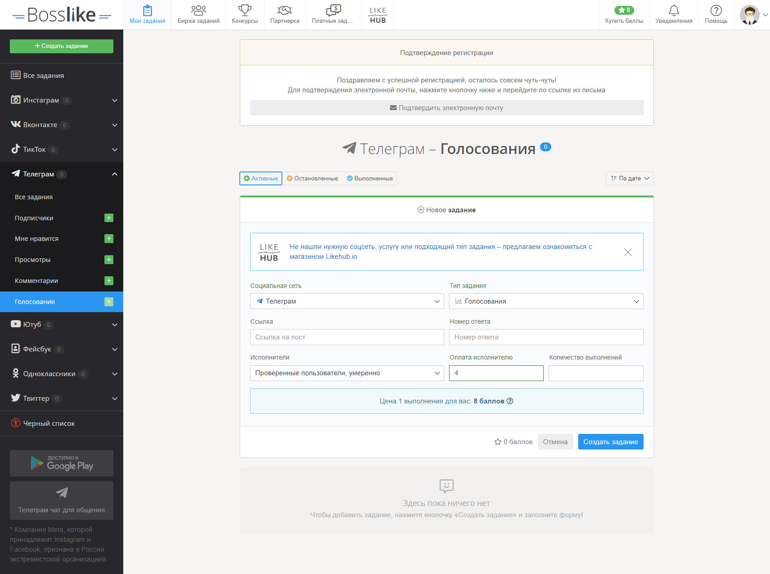Follow the Likehub.io store link text

point(441,252)
